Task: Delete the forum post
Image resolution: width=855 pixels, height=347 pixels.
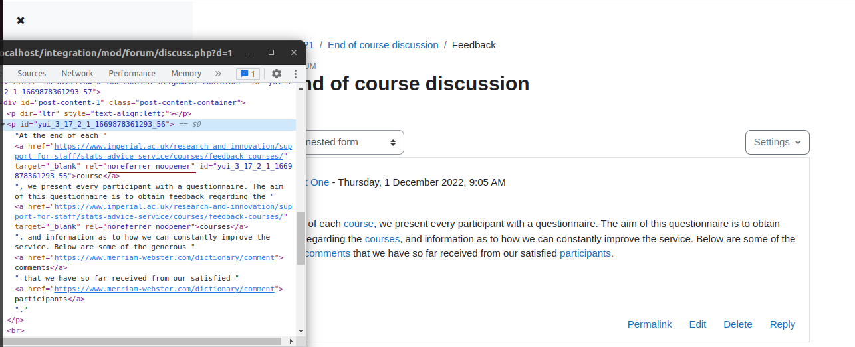Action: (x=738, y=324)
